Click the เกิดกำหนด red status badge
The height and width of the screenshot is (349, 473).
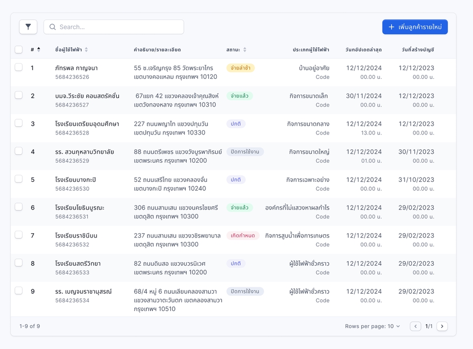click(x=242, y=236)
